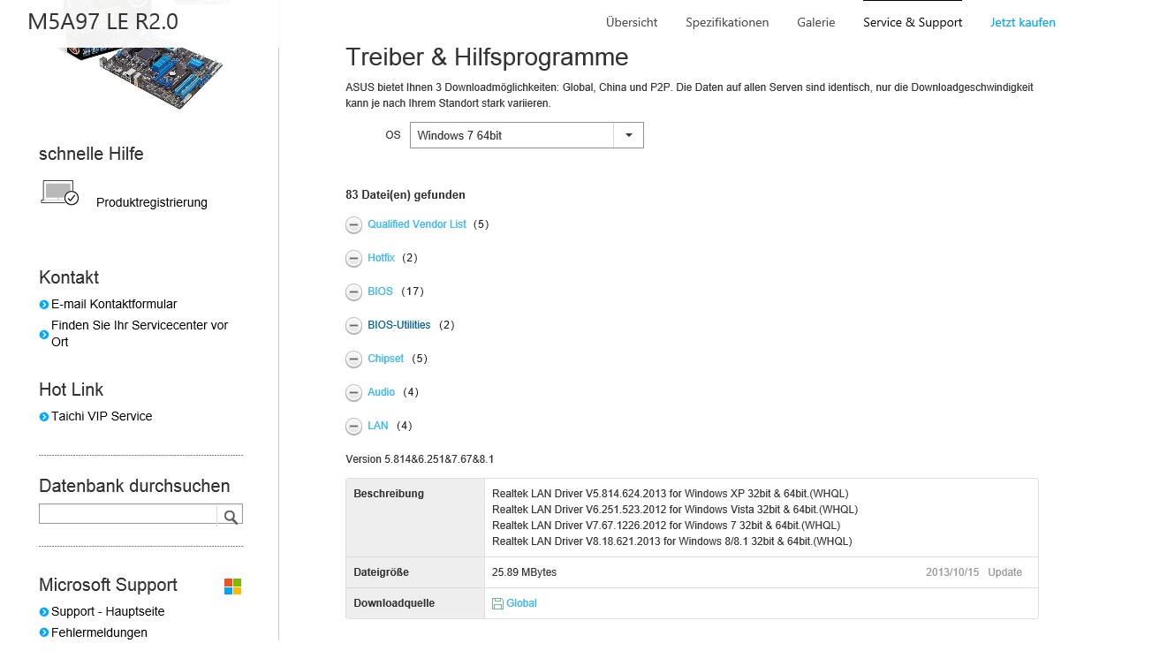The image size is (1175, 666).
Task: Click the Beschreibung table header cell
Action: click(x=415, y=518)
